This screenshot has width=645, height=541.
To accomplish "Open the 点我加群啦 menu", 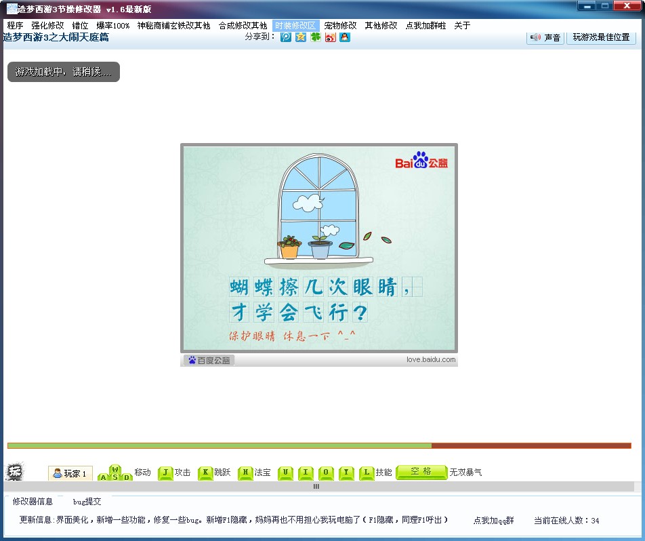I will click(425, 26).
